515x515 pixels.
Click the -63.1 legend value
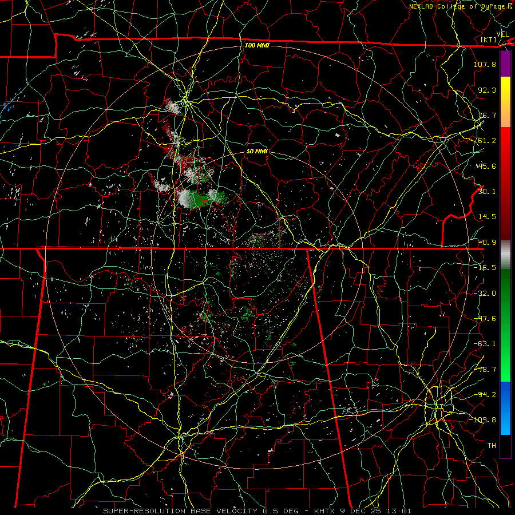[485, 344]
